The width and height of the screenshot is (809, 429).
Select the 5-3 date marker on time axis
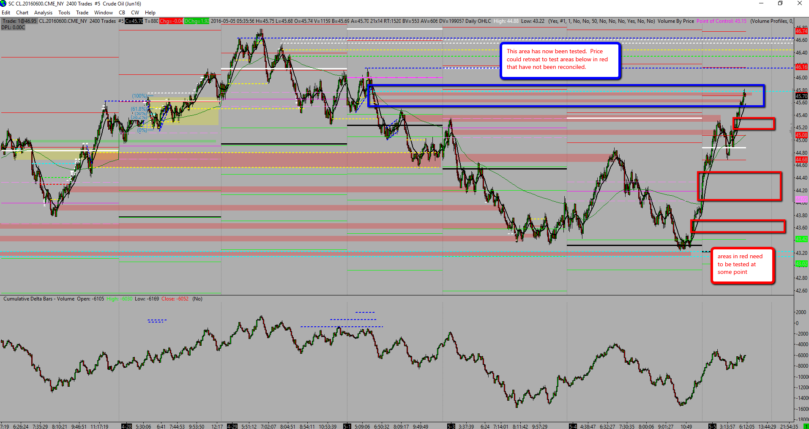451,426
